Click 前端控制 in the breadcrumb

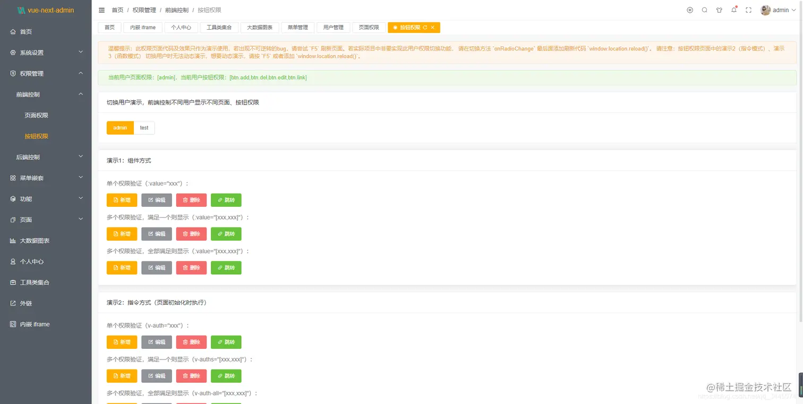pos(177,10)
